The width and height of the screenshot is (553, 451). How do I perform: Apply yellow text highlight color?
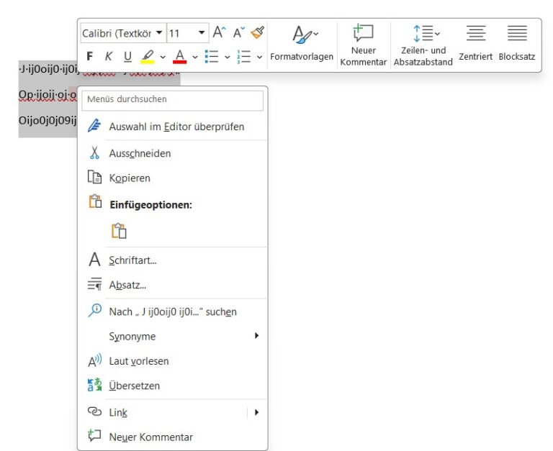[x=148, y=56]
